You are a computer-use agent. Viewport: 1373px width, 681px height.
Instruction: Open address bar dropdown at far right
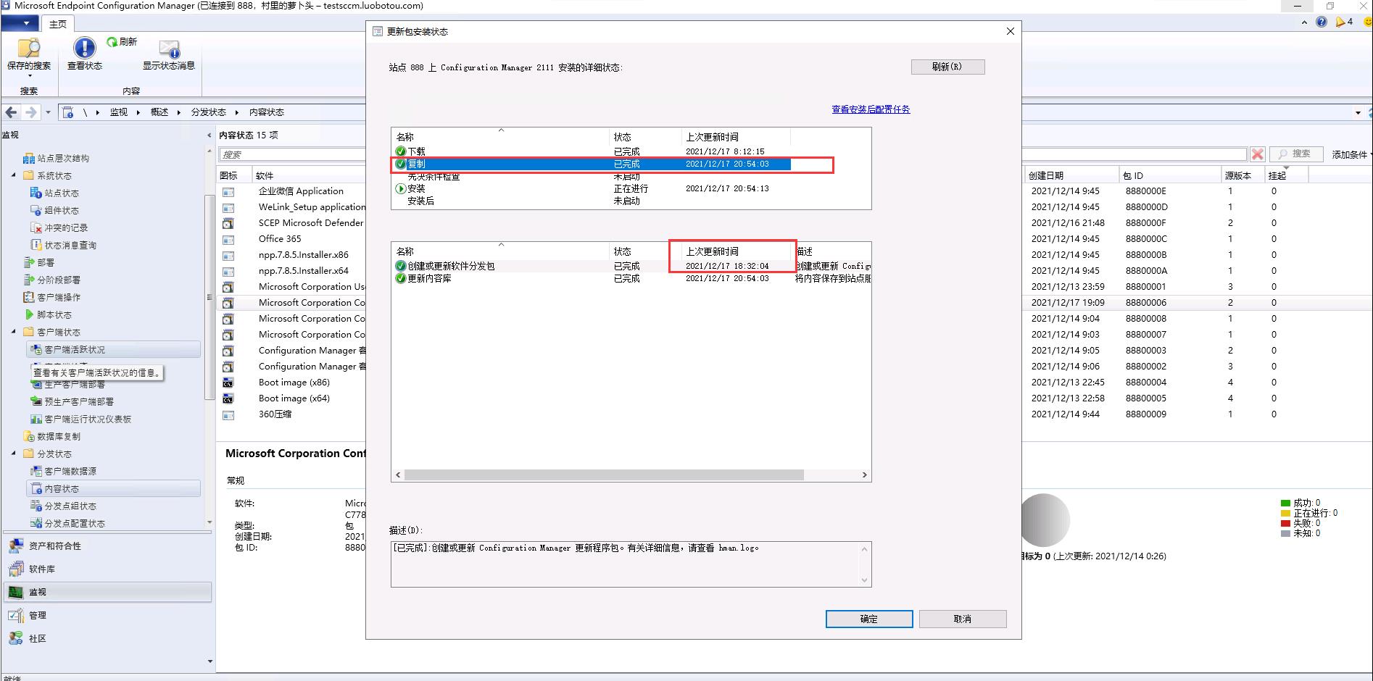[x=1358, y=112]
